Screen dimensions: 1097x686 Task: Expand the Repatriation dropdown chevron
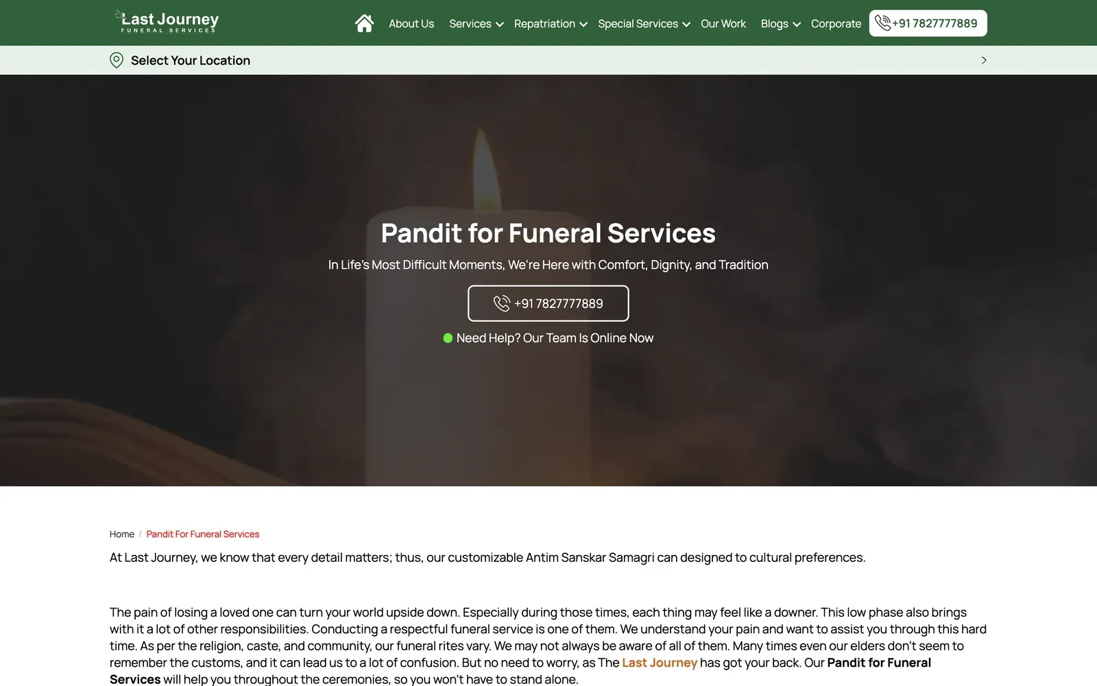pos(583,24)
